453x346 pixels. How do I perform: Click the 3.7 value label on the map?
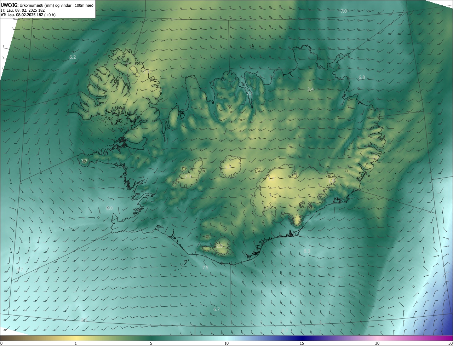coord(84,161)
